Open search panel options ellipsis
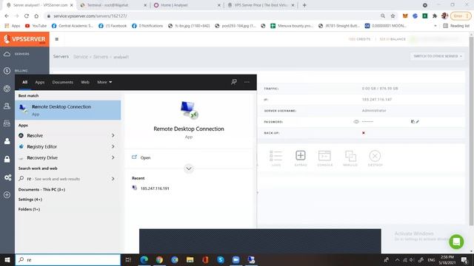The image size is (474, 266). (247, 82)
